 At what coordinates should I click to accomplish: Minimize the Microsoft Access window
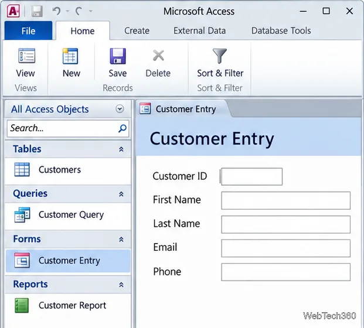pyautogui.click(x=303, y=11)
